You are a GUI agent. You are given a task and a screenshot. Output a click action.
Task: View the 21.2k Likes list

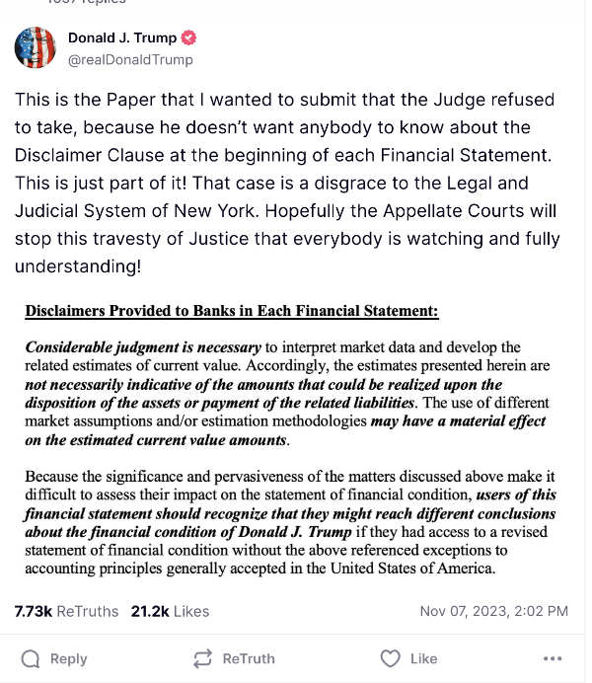click(170, 612)
